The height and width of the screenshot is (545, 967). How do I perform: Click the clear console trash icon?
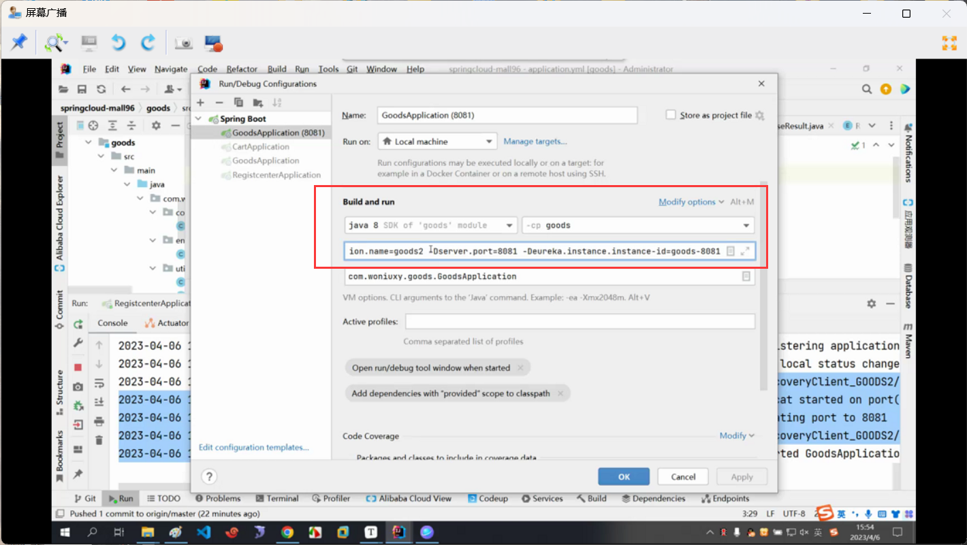pos(99,440)
